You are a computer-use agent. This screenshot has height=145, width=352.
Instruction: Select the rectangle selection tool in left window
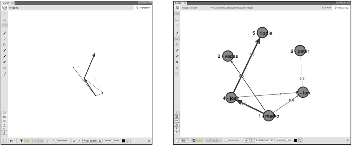coord(5,19)
